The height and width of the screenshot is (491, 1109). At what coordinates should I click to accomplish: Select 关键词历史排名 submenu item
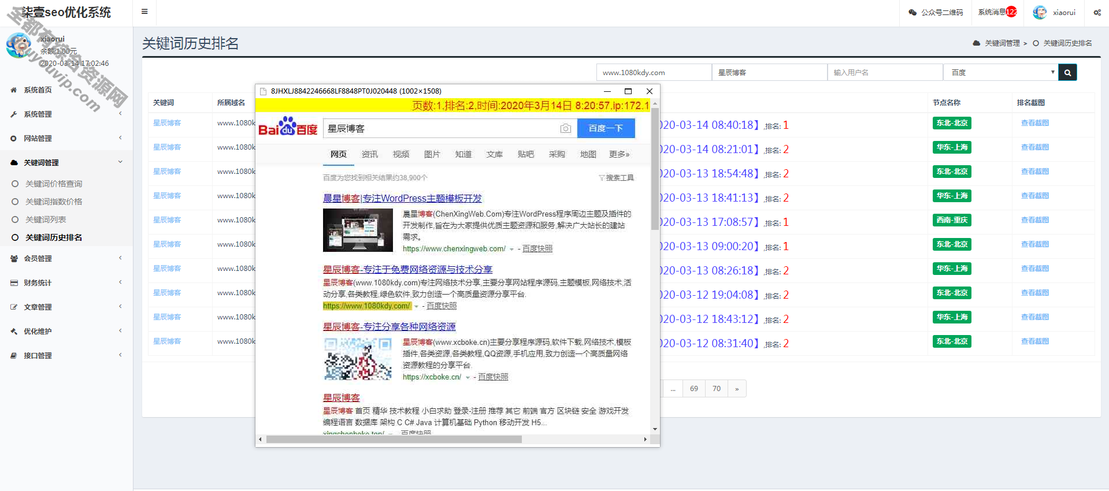coord(53,237)
